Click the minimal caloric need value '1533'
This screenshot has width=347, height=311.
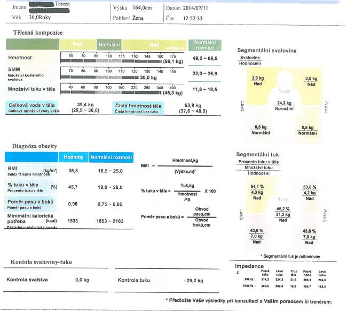pyautogui.click(x=73, y=221)
